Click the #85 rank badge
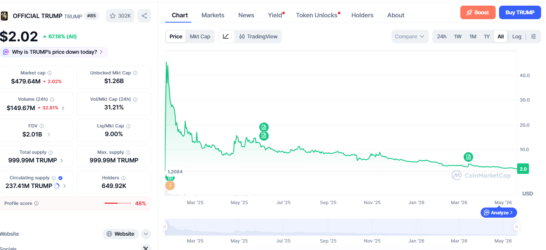546x250 pixels. (91, 16)
